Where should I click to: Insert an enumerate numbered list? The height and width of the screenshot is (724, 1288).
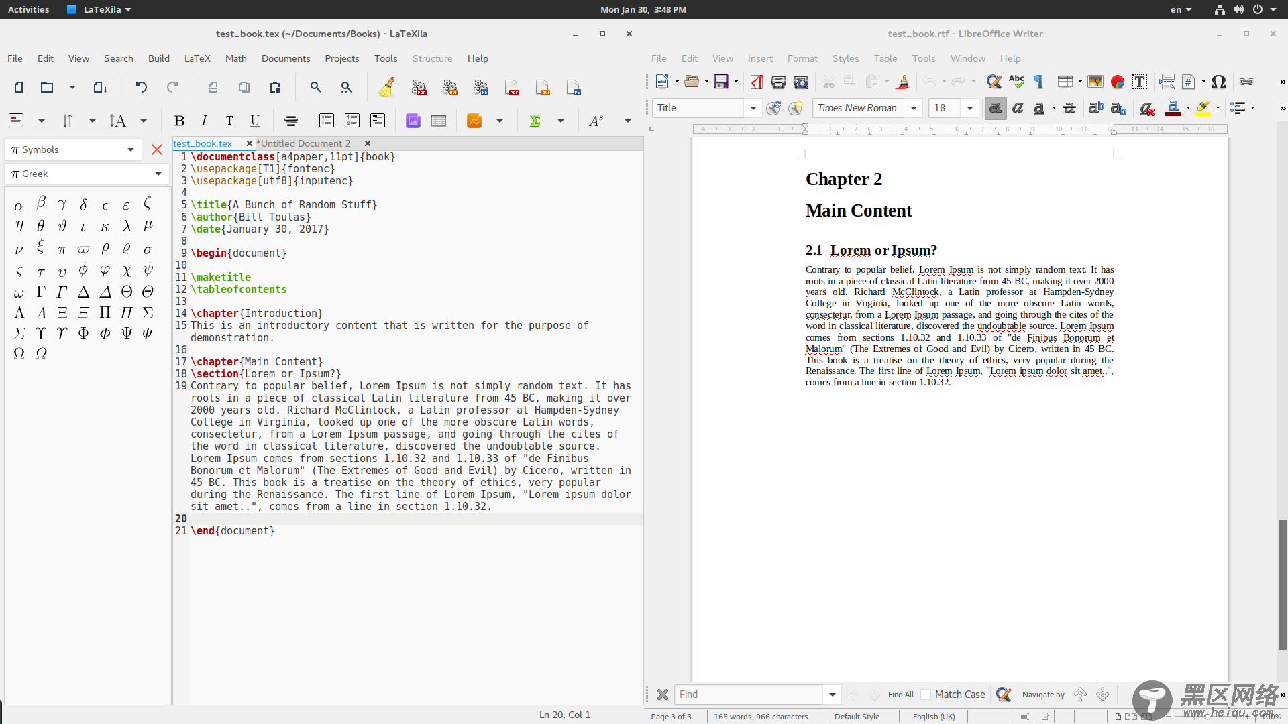pos(352,121)
